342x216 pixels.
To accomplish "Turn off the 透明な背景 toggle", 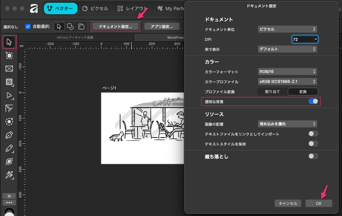I will [x=313, y=101].
